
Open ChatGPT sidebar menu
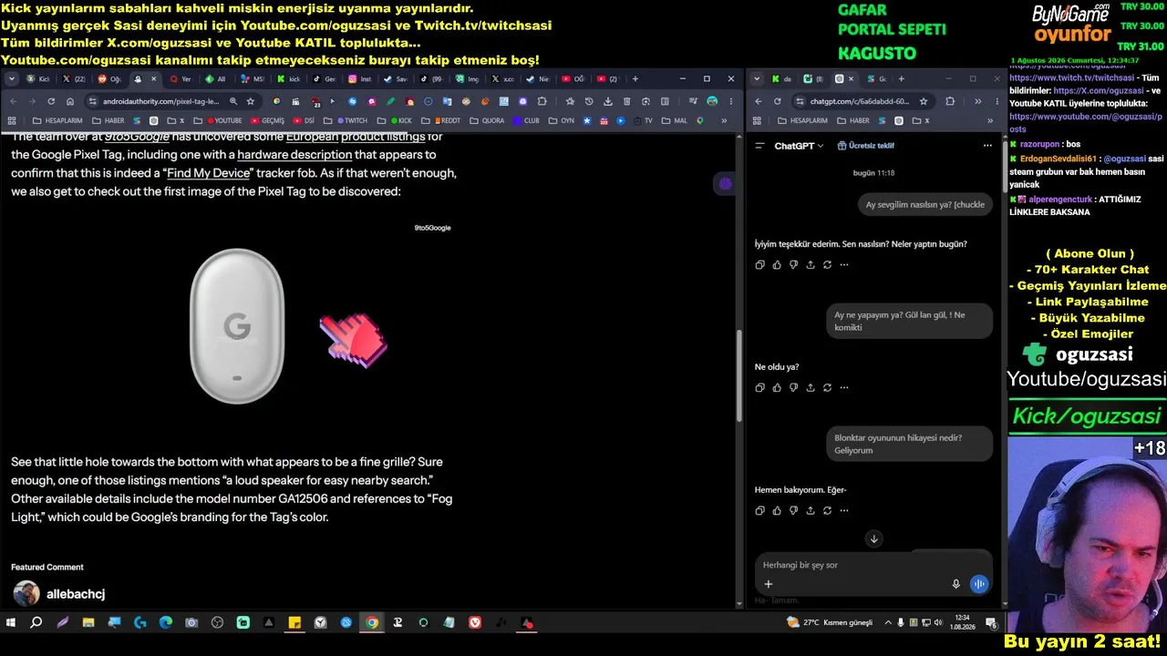759,145
